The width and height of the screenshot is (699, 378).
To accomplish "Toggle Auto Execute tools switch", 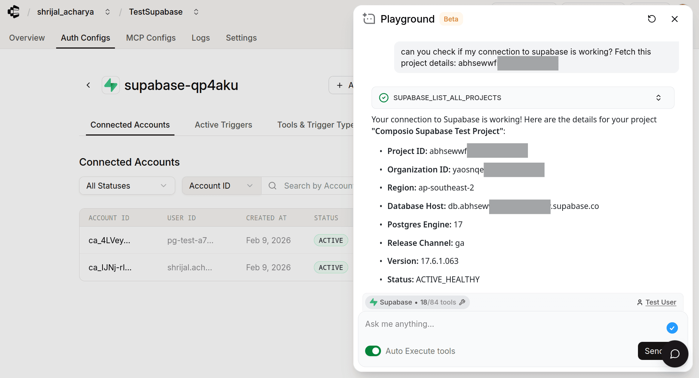I will coord(373,351).
